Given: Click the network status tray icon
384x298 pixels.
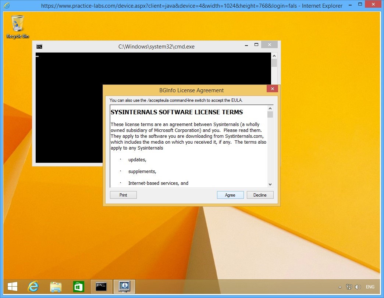Looking at the screenshot, I should (x=348, y=287).
